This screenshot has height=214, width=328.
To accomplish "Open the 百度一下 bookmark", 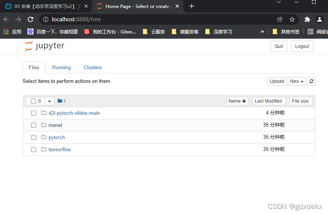I will pos(53,32).
